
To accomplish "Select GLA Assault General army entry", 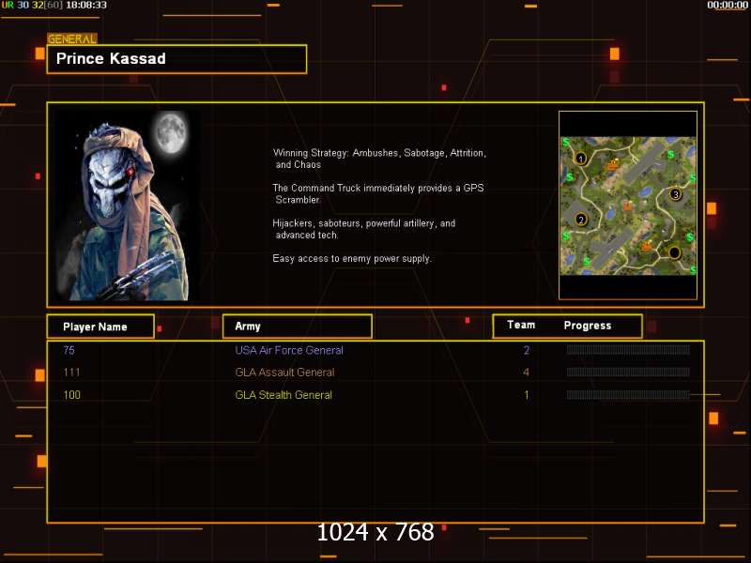I will pos(284,372).
